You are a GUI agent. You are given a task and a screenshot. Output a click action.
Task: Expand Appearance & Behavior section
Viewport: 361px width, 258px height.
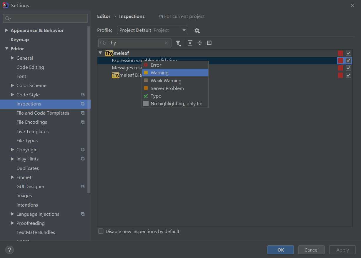point(6,30)
